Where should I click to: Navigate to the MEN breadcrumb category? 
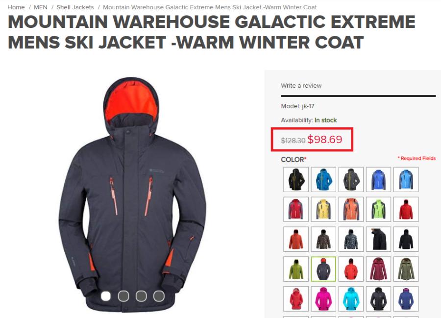(41, 7)
